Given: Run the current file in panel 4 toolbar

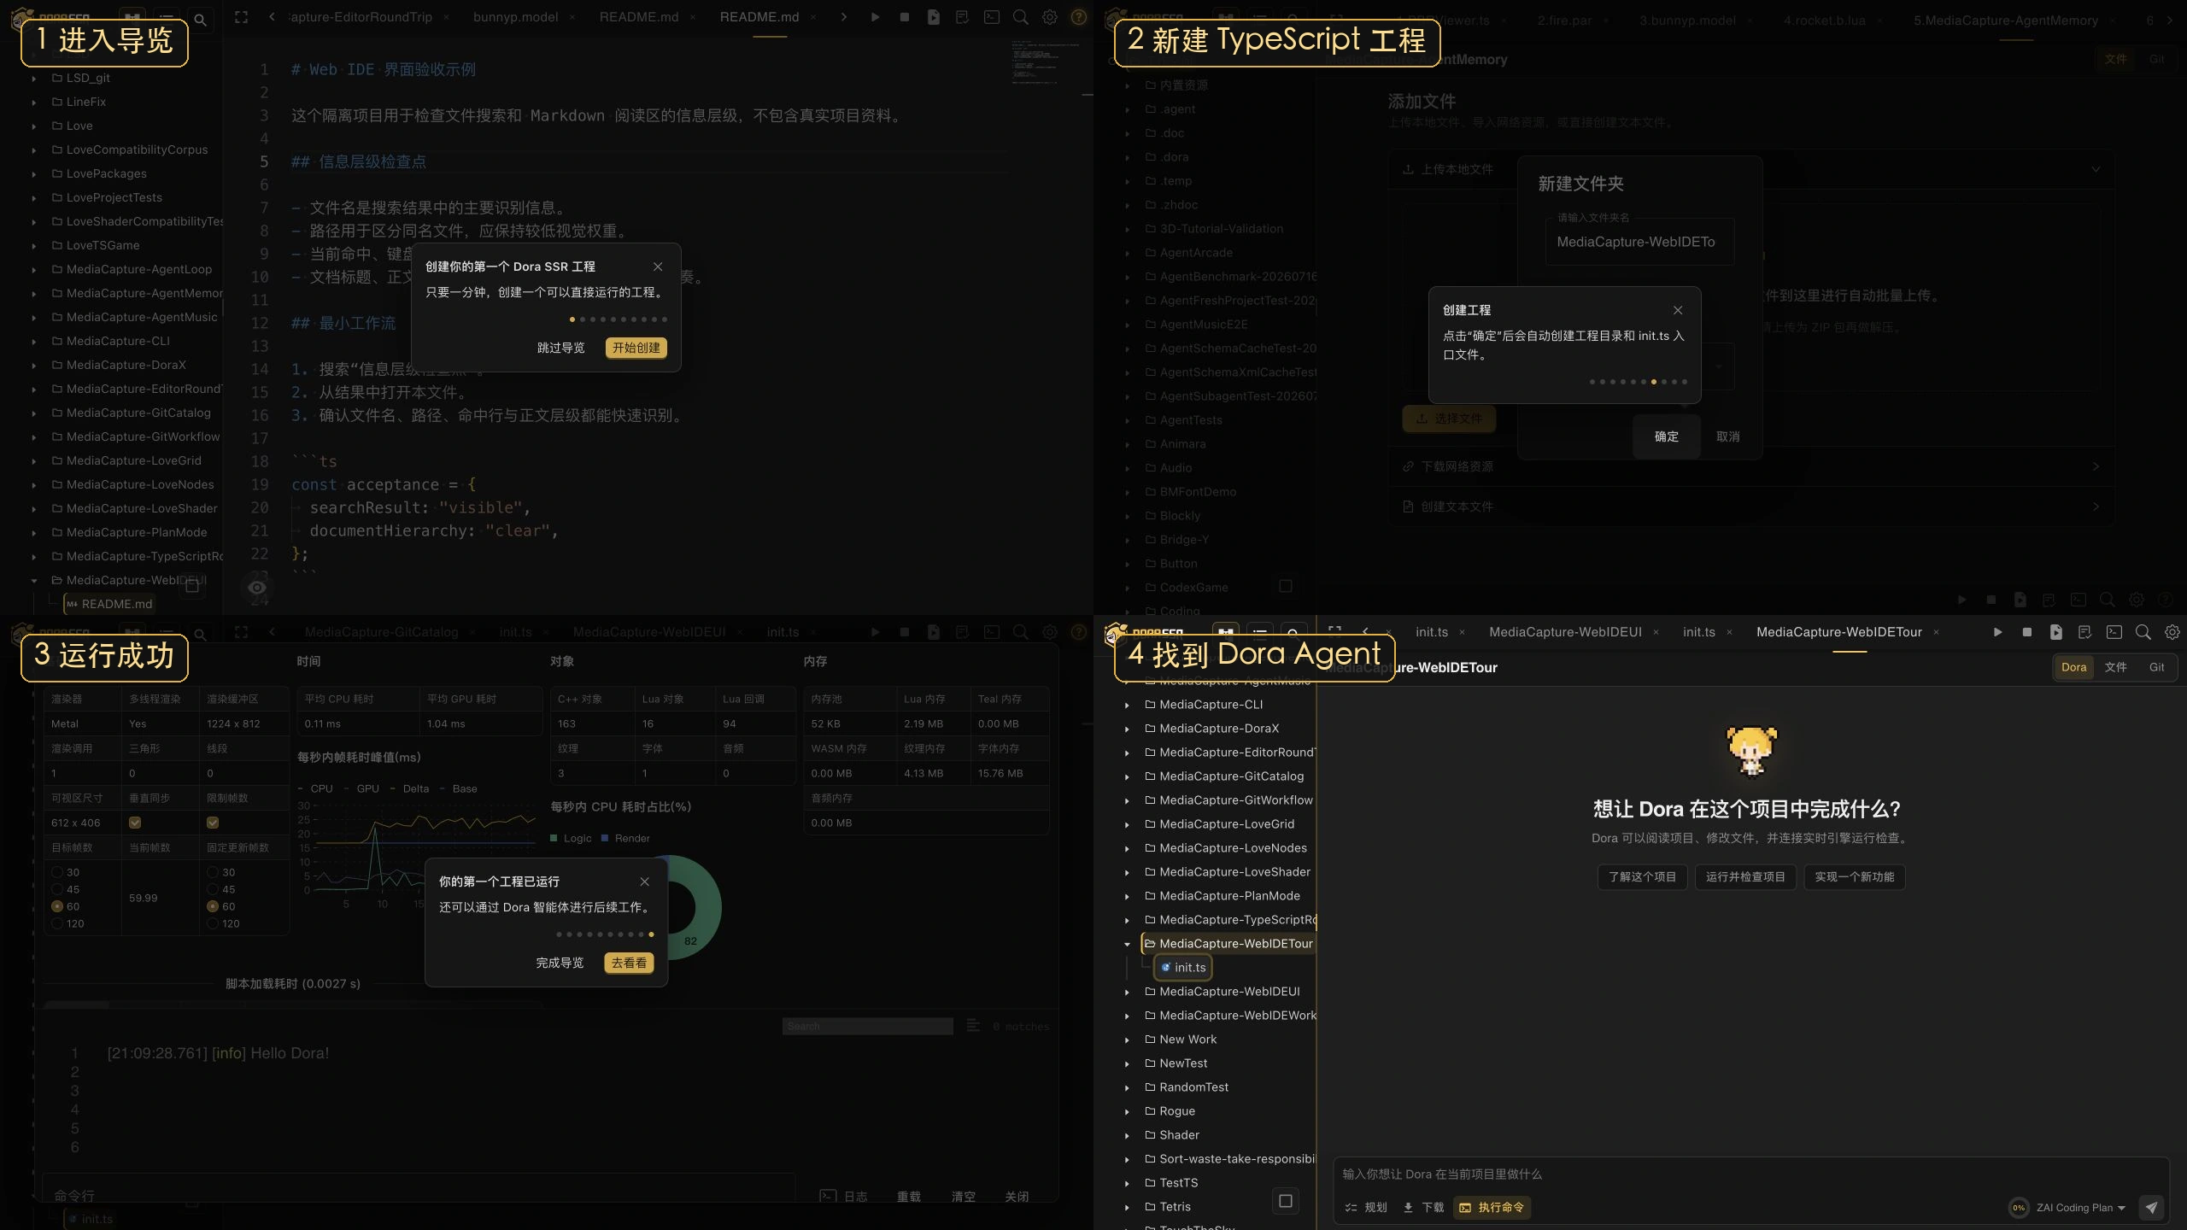Looking at the screenshot, I should point(2055,632).
